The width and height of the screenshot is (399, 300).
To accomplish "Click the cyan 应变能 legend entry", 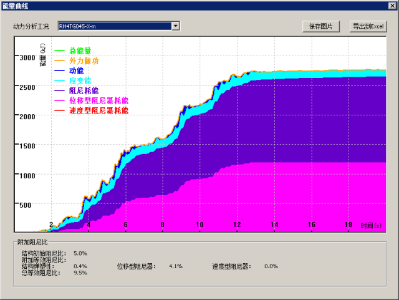I will click(79, 81).
